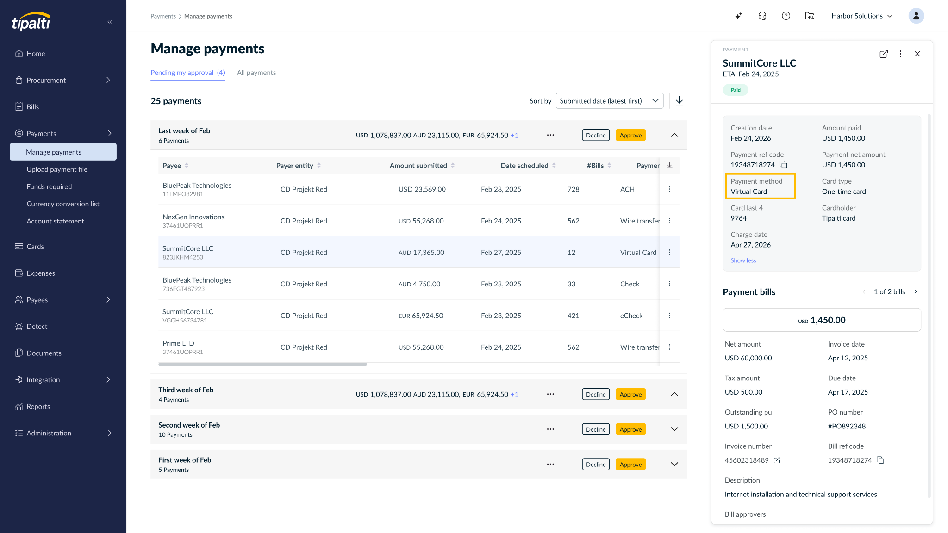Approve the Last week of Feb payments
The image size is (948, 533).
coord(630,135)
